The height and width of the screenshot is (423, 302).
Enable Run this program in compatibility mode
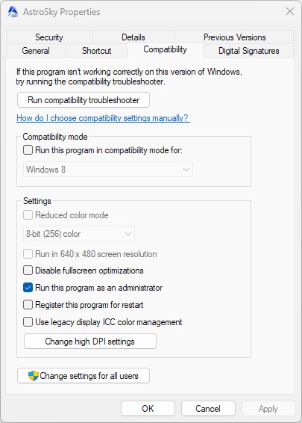point(28,150)
